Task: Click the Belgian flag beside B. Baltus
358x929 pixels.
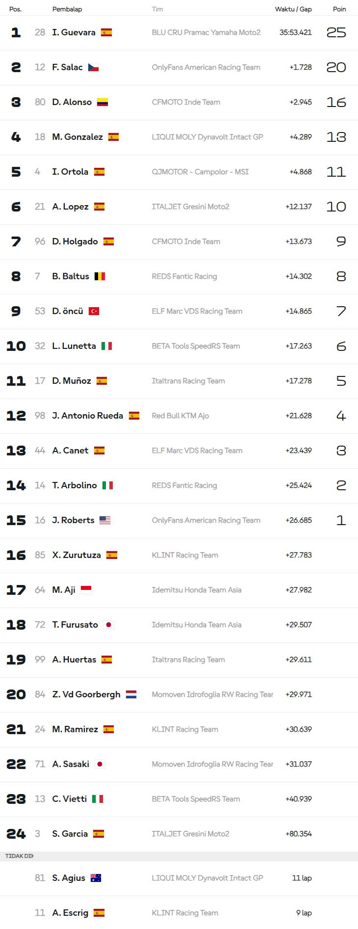Action: [100, 276]
